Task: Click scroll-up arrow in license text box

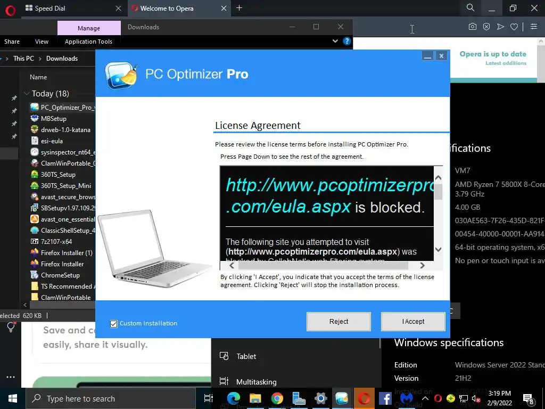Action: click(439, 178)
